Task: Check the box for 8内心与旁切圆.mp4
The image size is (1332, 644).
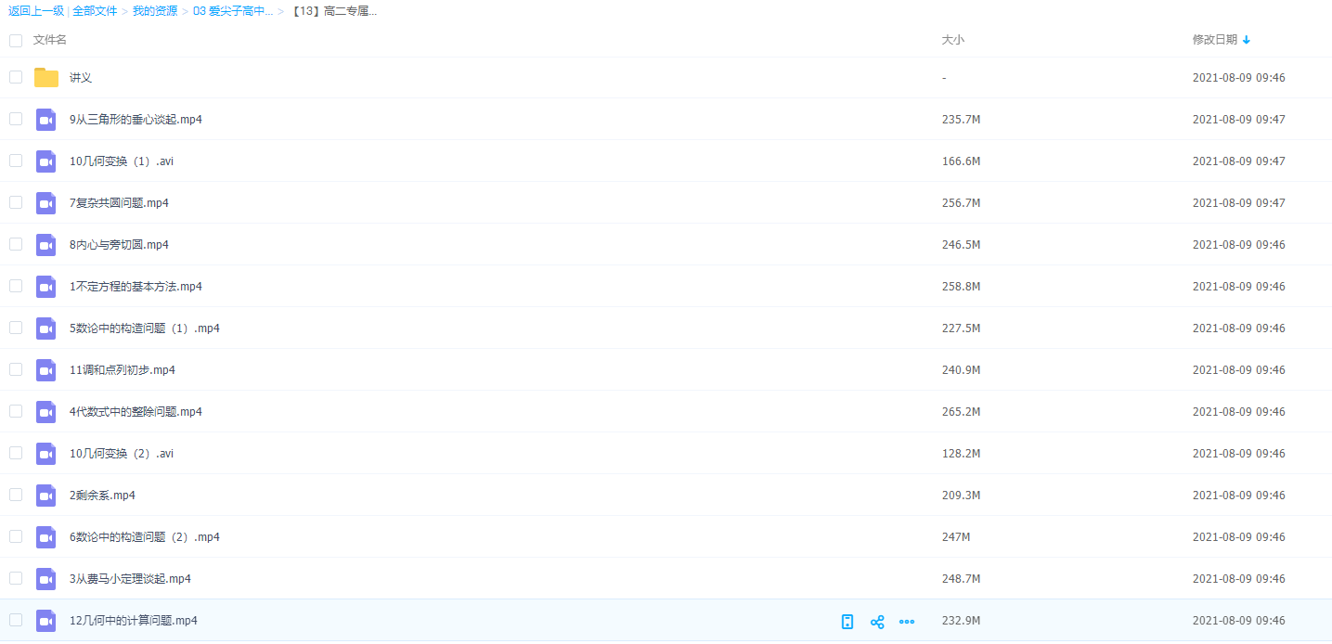Action: (x=16, y=244)
